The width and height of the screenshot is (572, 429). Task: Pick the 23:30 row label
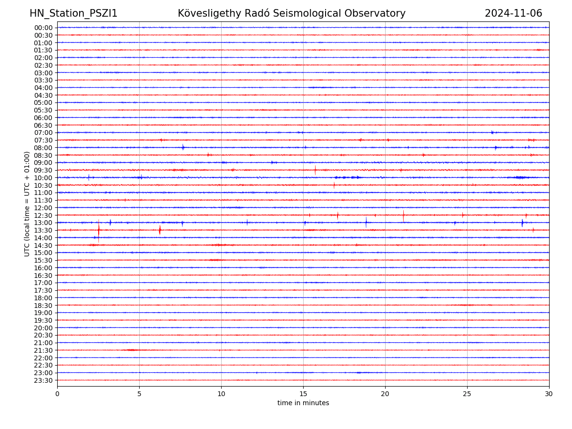tap(43, 380)
